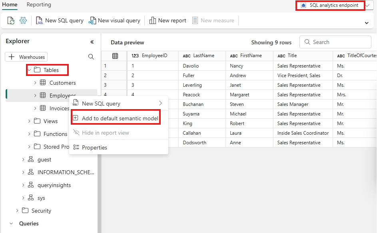Click the greyed New measure button
This screenshot has width=377, height=233.
coord(213,21)
